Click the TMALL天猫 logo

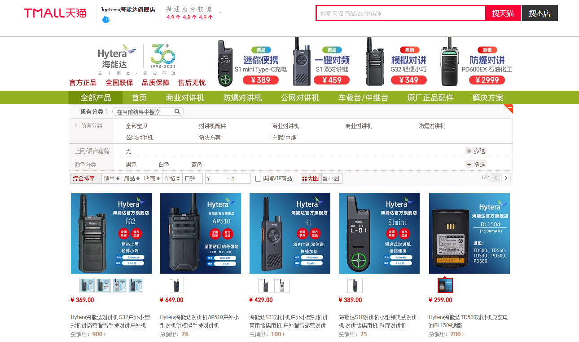pyautogui.click(x=55, y=13)
